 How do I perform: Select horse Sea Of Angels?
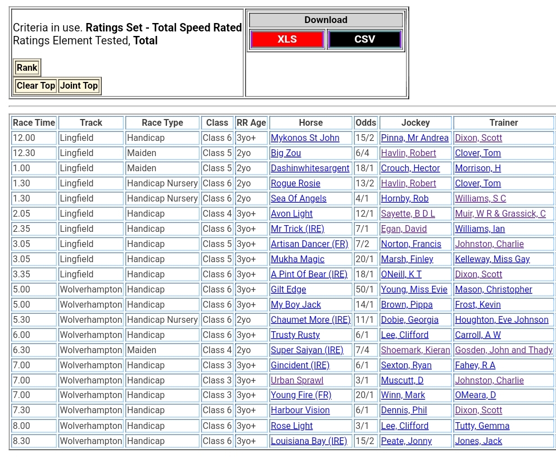tap(299, 199)
